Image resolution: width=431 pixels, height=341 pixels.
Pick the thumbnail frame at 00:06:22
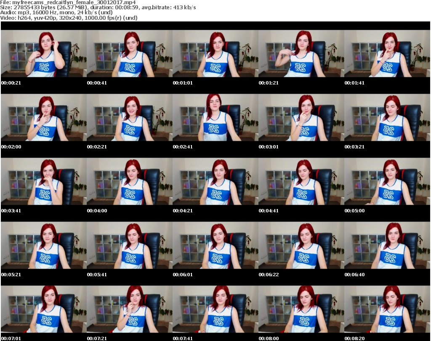[301, 246]
